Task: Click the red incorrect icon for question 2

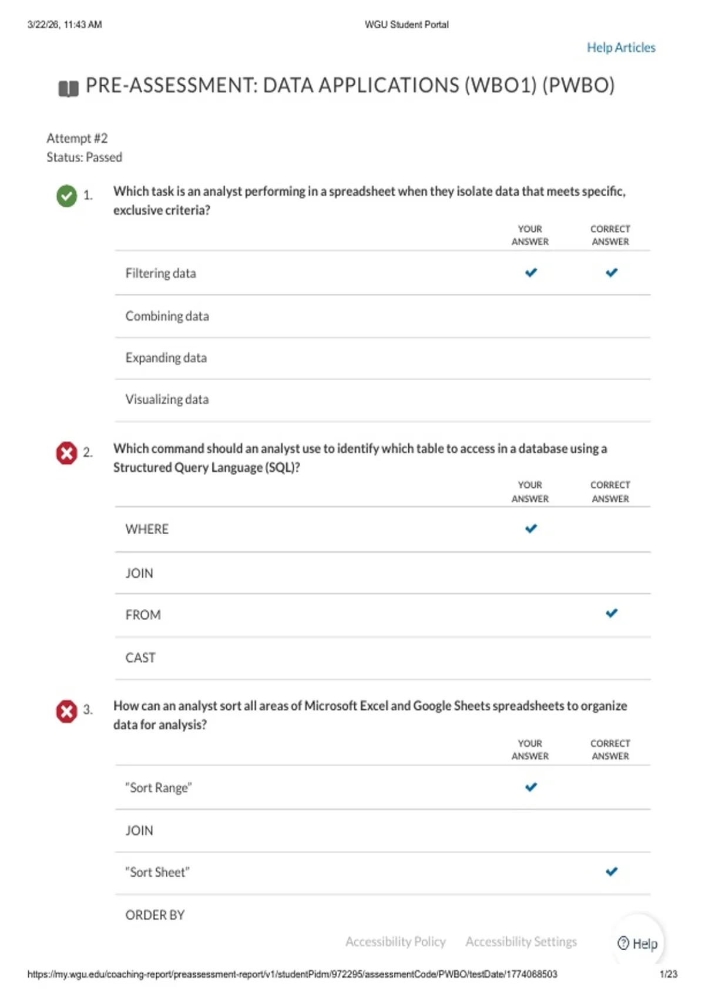Action: [x=66, y=453]
